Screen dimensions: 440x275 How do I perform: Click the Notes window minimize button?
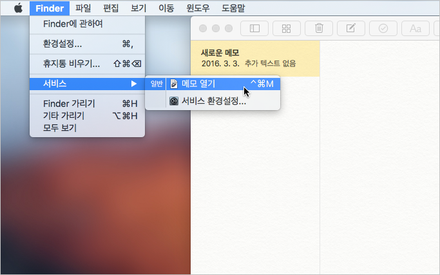click(216, 28)
